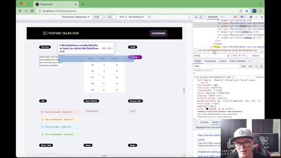Screen dimensions: 281x158
Task: Toggle the :hov element state panel
Action: point(243,66)
